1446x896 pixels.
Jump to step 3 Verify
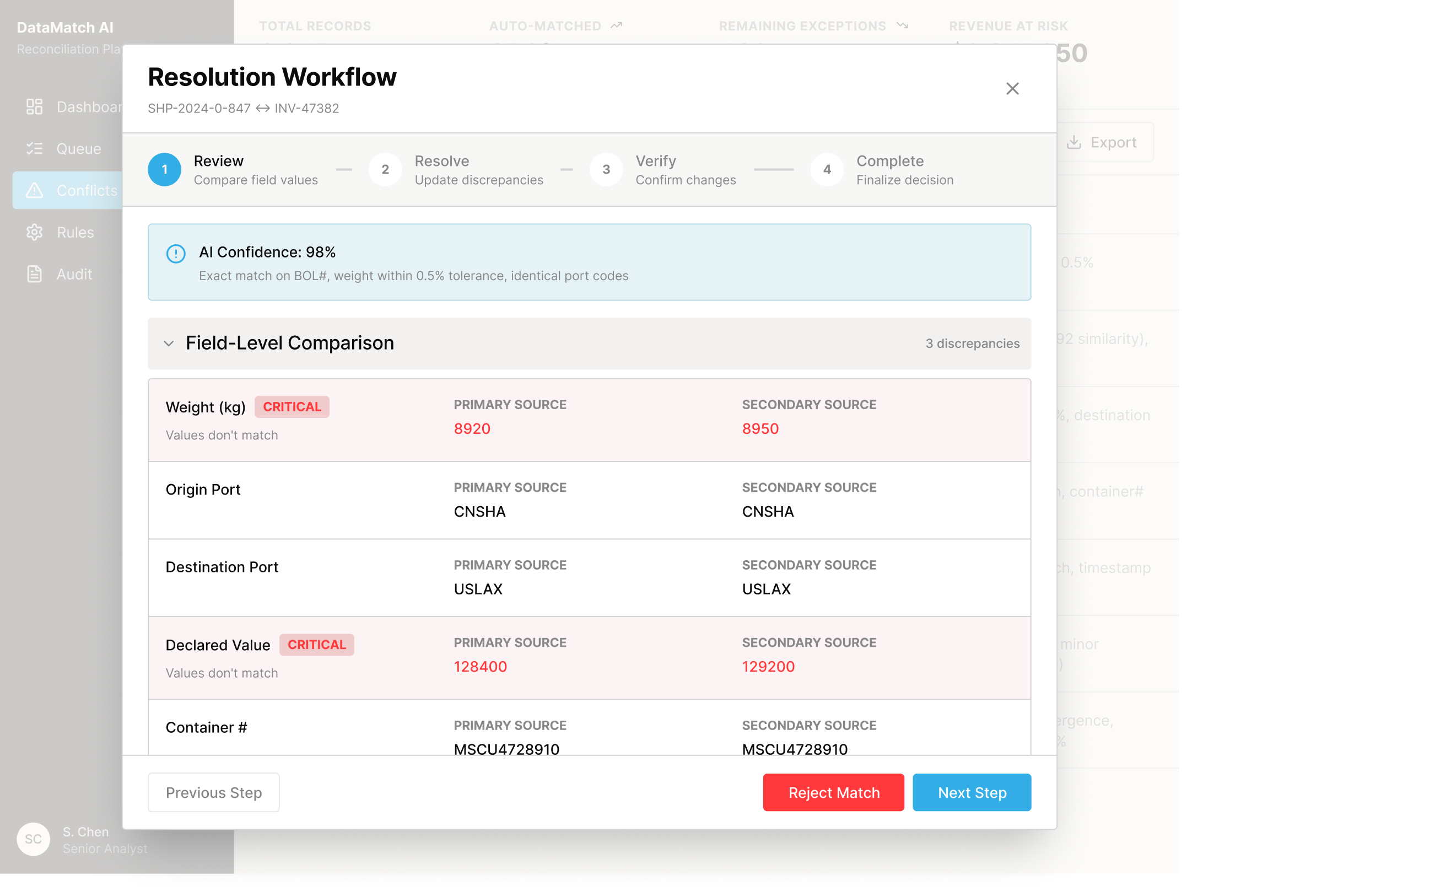point(606,169)
